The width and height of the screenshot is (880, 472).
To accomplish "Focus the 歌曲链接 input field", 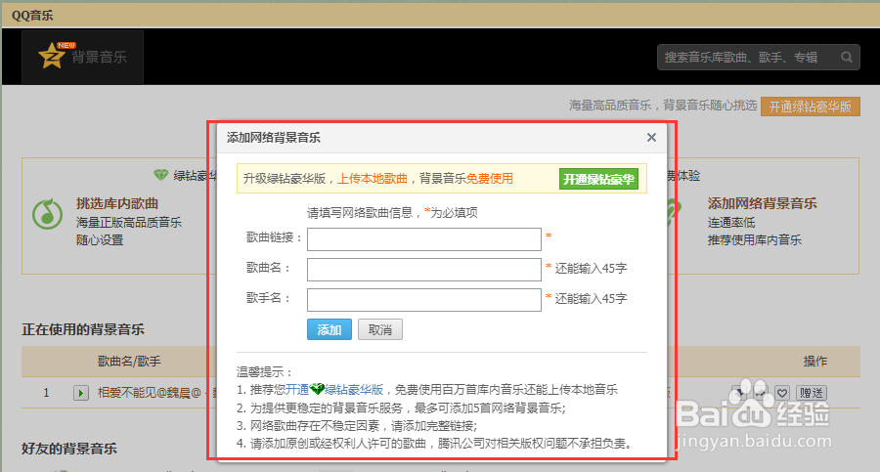I will pos(423,239).
